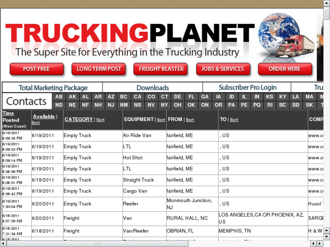
Task: Open the Downloads tab
Action: 153,87
